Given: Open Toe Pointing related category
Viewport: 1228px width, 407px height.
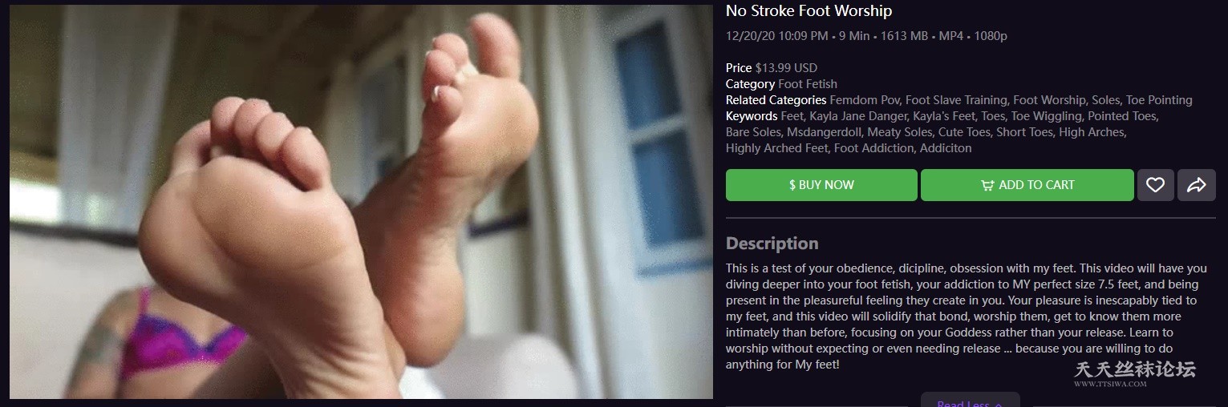Looking at the screenshot, I should point(1159,100).
